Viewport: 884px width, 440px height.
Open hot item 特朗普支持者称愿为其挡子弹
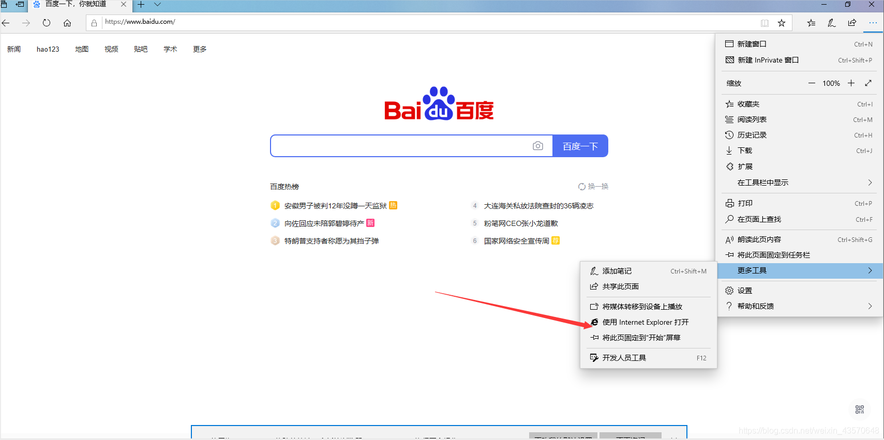(x=331, y=241)
